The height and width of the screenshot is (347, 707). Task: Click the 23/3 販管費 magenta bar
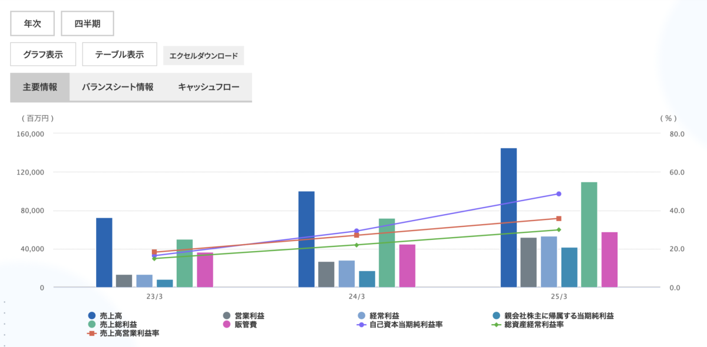(205, 270)
